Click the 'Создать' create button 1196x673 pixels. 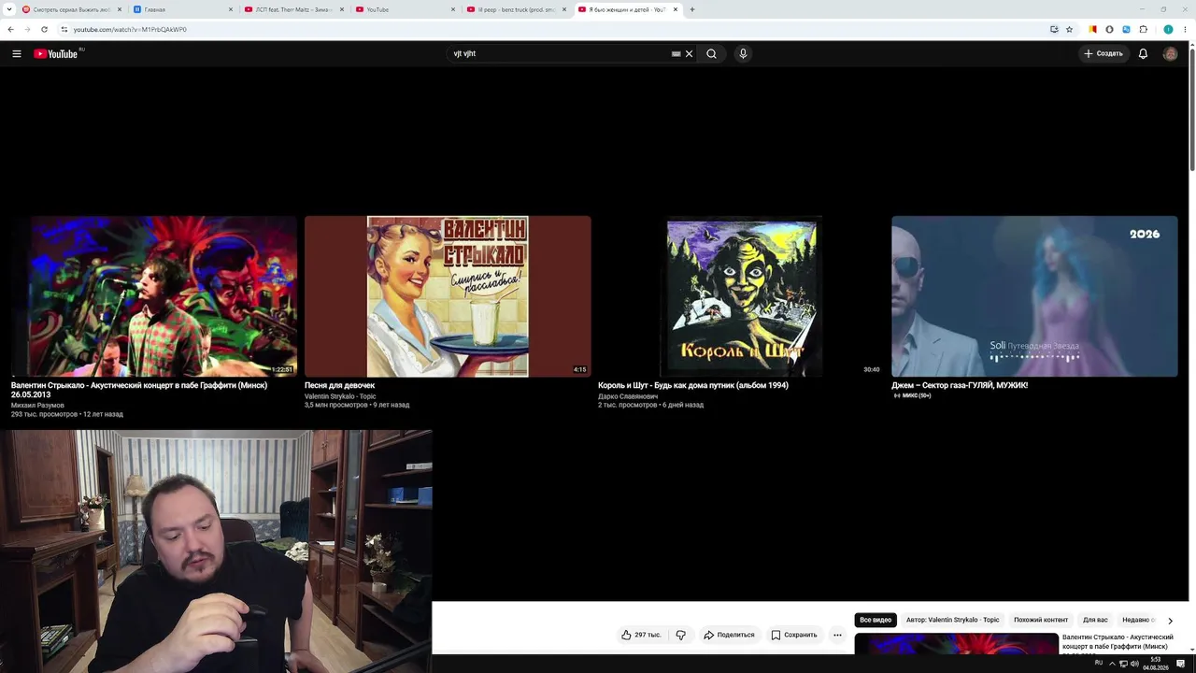(1103, 53)
